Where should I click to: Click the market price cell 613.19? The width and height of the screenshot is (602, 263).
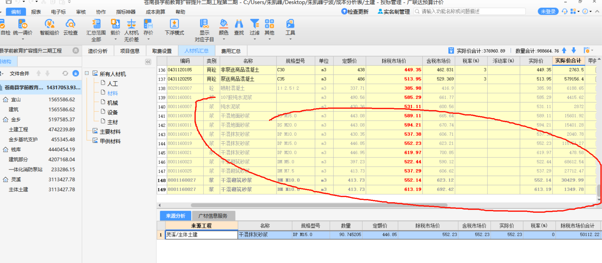pos(394,189)
